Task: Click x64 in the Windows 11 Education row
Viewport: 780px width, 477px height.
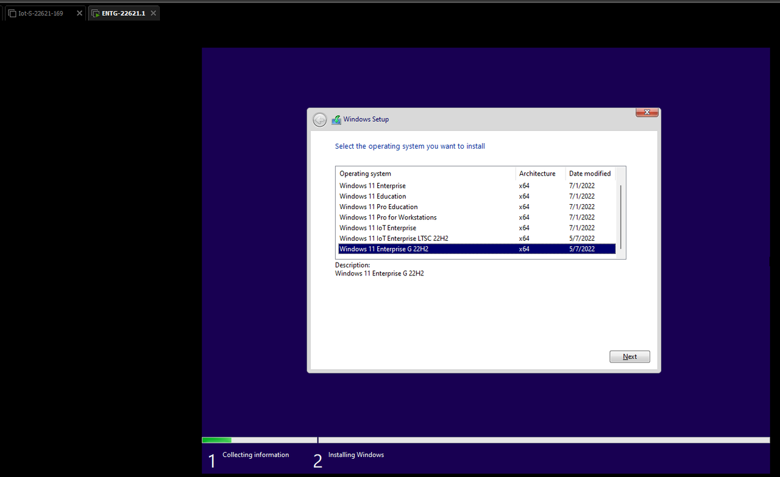Action: click(x=524, y=196)
